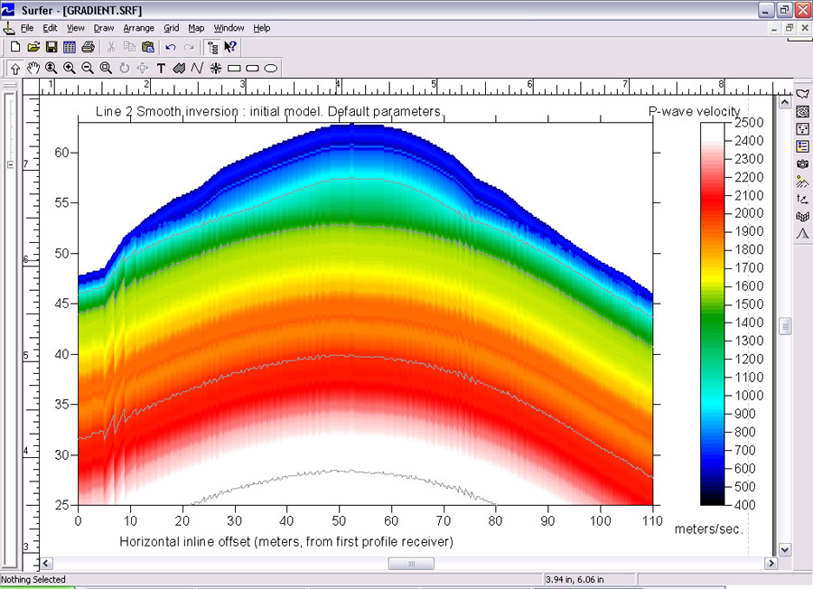Open a file with the folder icon
Viewport: 813px width, 589px height.
tap(33, 47)
